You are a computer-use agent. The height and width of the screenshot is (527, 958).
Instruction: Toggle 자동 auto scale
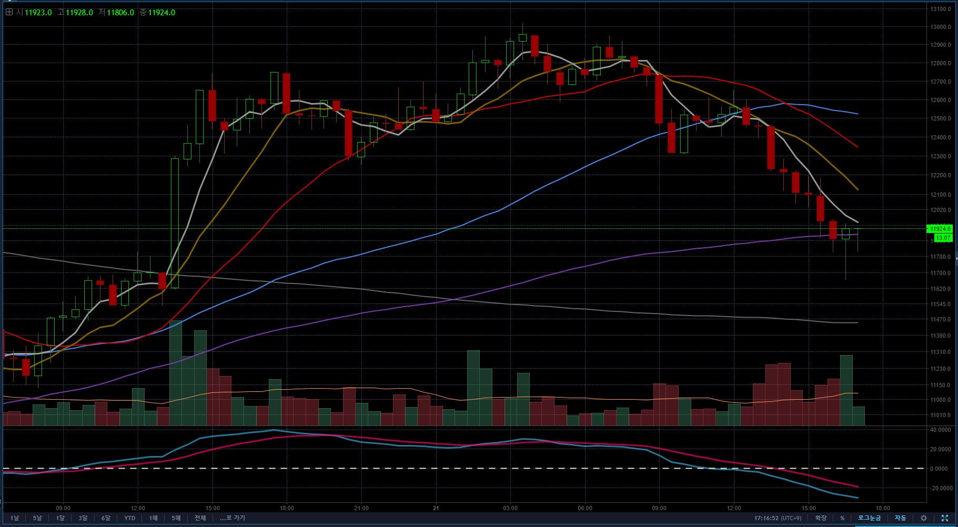point(901,518)
